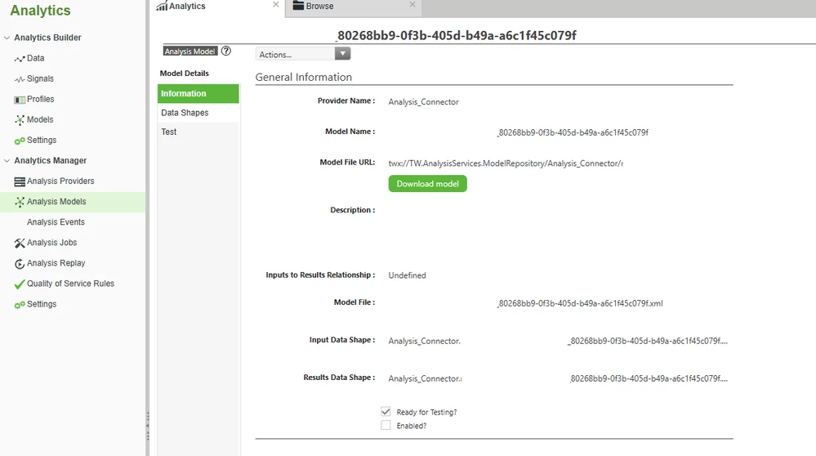The height and width of the screenshot is (456, 816).
Task: Click the Data icon under Analytics Builder
Action: pos(20,59)
